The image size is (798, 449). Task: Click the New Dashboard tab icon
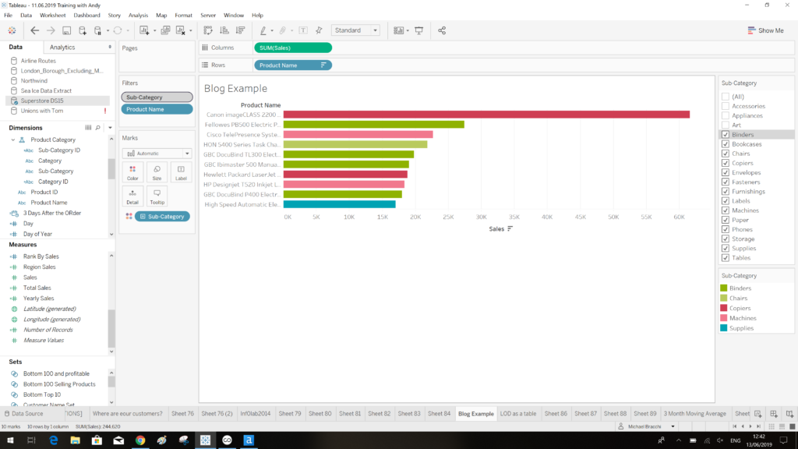[x=774, y=414]
